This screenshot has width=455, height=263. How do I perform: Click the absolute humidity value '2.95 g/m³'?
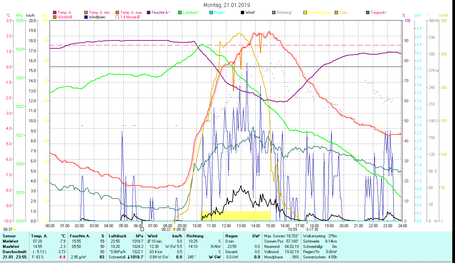coord(79,257)
